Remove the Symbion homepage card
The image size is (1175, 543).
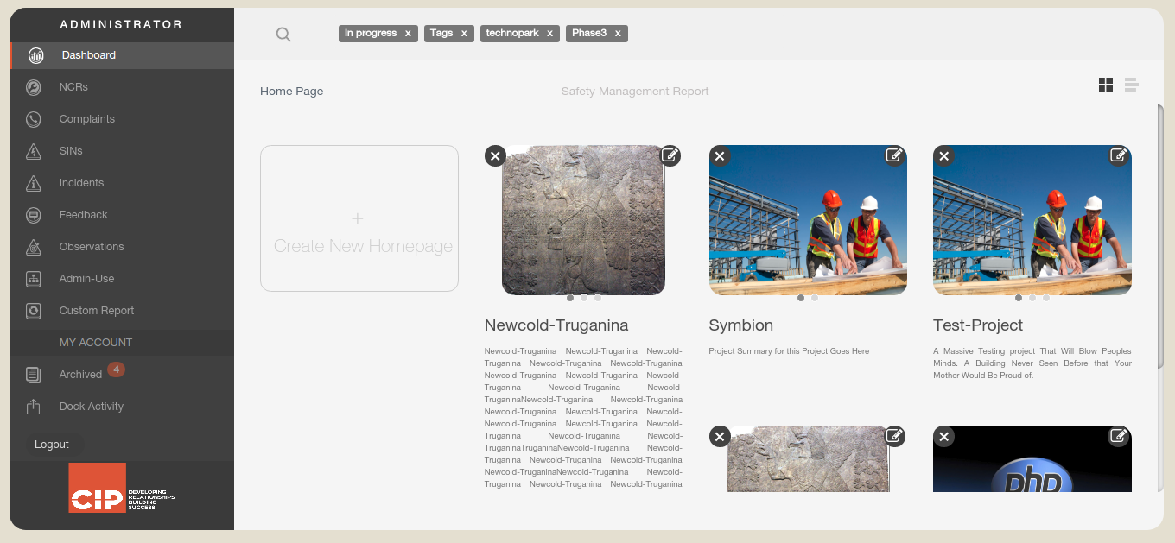click(720, 155)
